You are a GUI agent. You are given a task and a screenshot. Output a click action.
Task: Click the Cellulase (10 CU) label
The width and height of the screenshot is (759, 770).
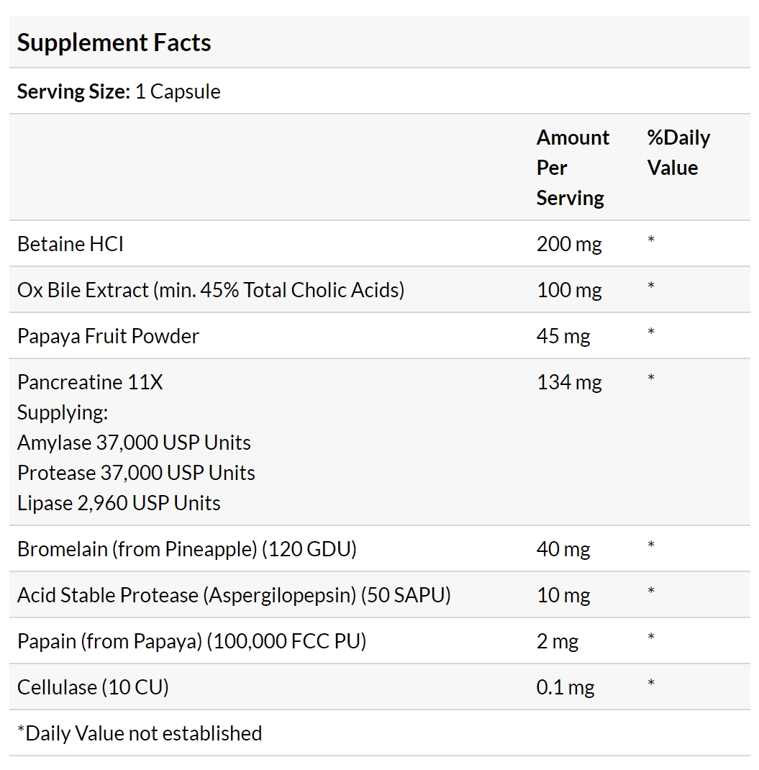click(x=93, y=687)
